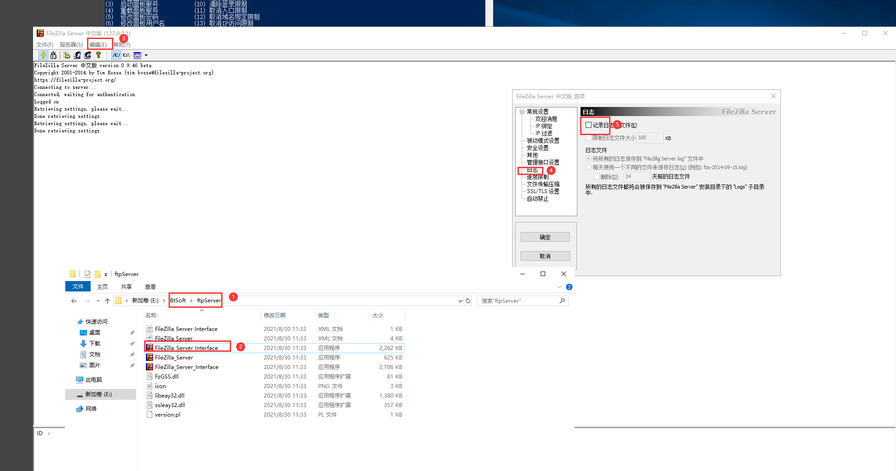Open the address bar history dropdown arrow
896x471 pixels.
click(x=460, y=301)
